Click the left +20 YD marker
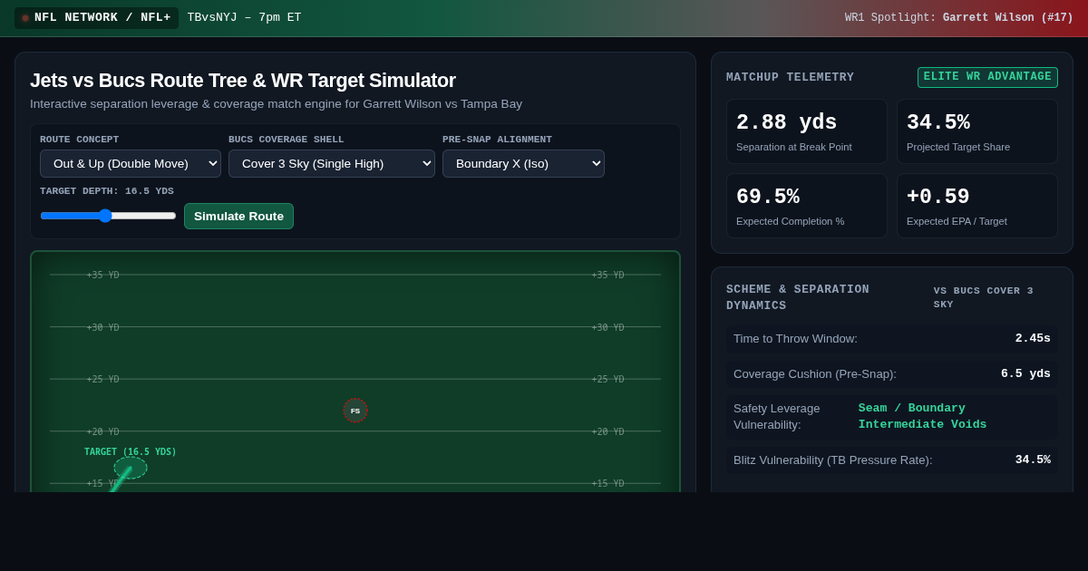The image size is (1088, 571). coord(102,431)
